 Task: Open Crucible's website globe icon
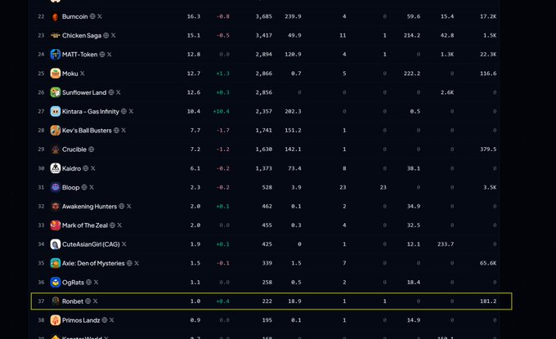(91, 149)
